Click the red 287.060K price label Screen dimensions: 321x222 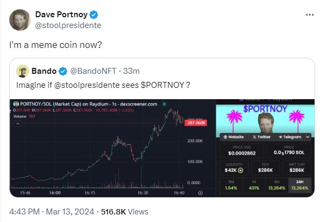196,123
